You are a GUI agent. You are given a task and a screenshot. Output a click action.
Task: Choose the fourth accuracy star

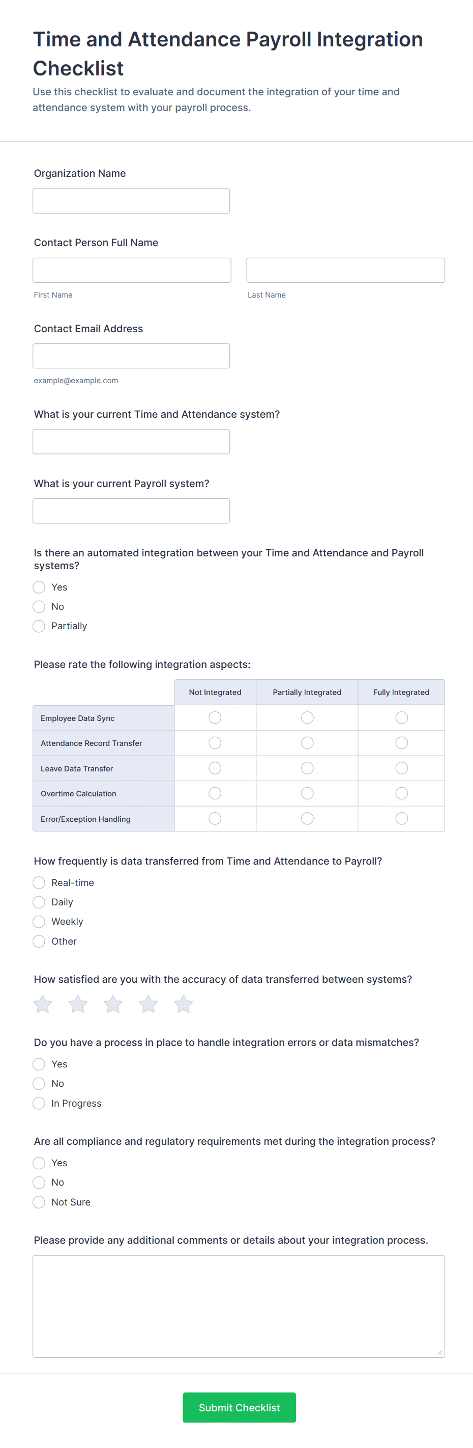(148, 1004)
